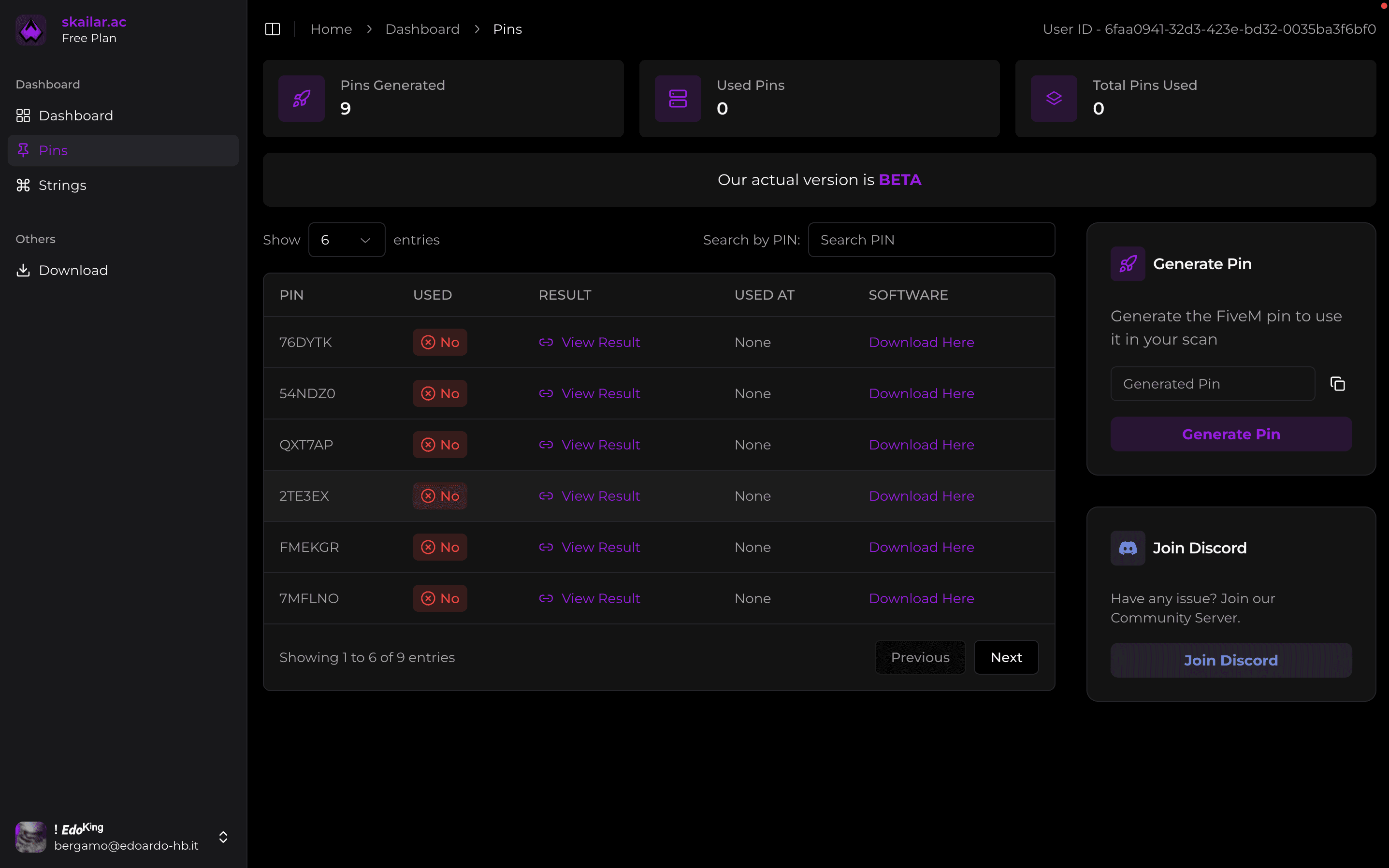Click the Pins pushpin icon
This screenshot has height=868, width=1389.
(23, 150)
